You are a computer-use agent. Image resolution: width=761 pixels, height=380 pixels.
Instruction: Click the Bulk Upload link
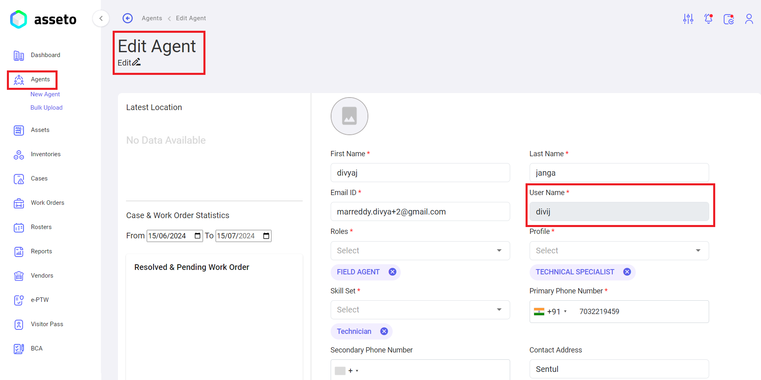point(46,108)
